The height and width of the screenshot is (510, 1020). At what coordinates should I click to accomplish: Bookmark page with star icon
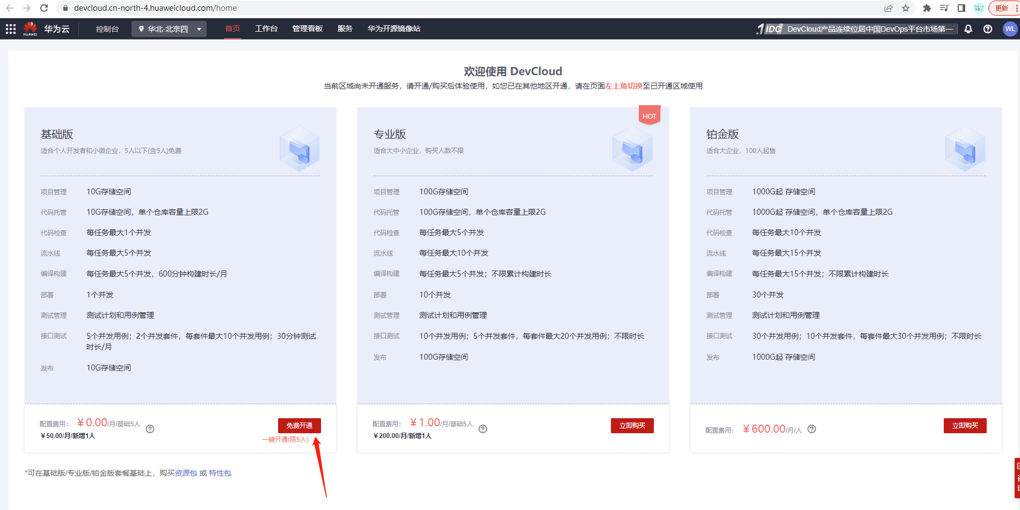pyautogui.click(x=906, y=8)
